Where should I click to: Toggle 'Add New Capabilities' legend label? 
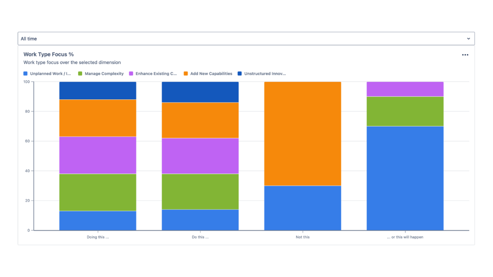211,74
